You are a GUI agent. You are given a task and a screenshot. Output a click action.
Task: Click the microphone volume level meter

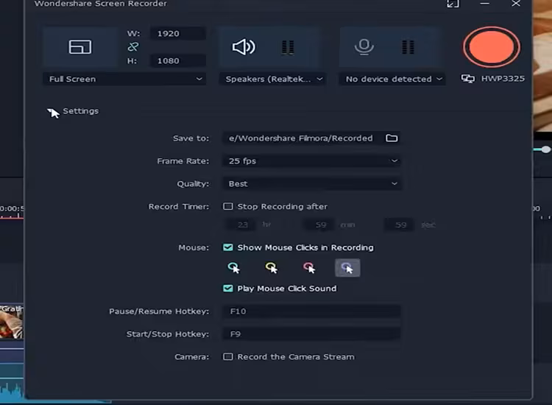point(408,47)
